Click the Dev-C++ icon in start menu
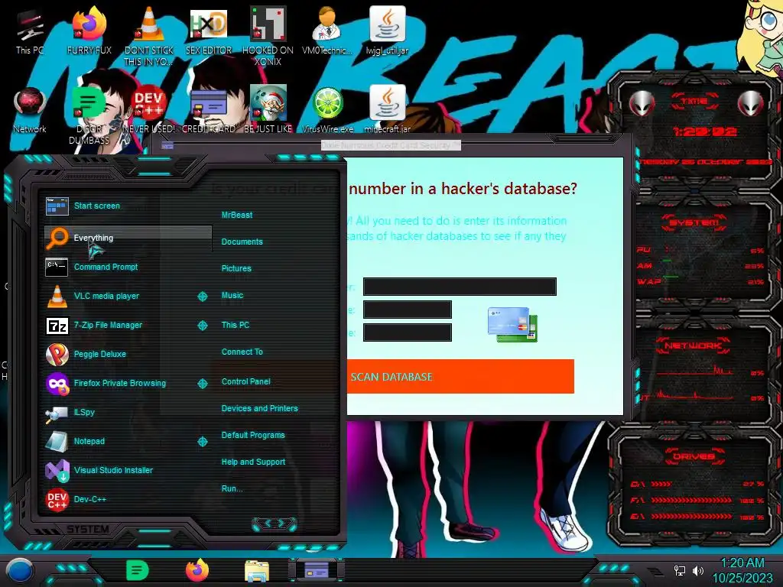Screen dimensions: 783x587 point(57,500)
